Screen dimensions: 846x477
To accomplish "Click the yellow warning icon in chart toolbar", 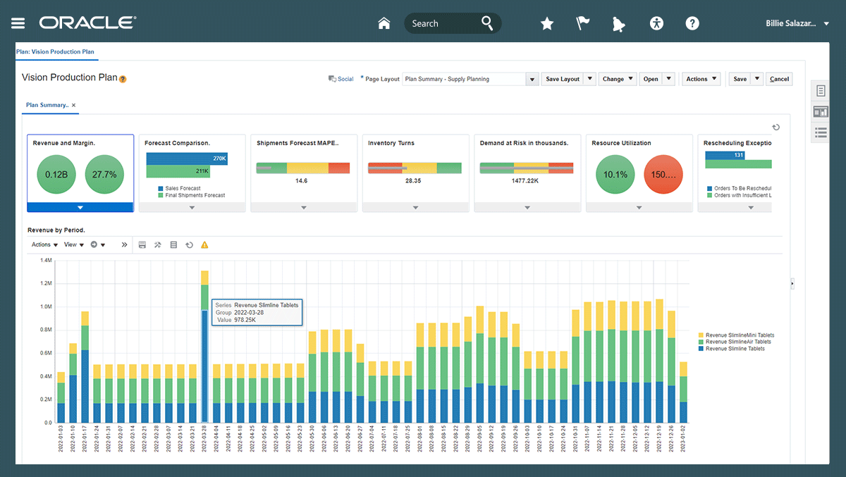I will click(x=204, y=245).
